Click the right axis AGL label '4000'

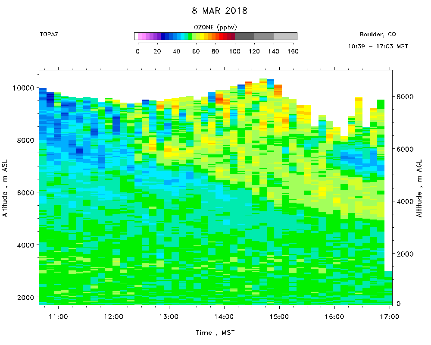(405, 202)
